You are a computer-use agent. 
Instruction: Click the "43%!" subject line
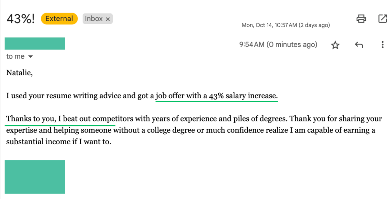20,19
